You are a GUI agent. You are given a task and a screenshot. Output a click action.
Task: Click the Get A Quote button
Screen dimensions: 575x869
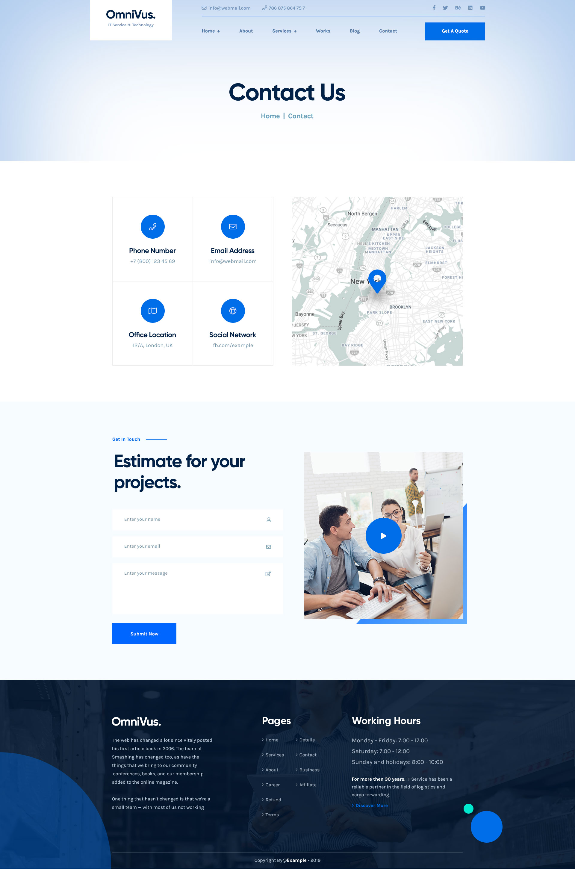[454, 31]
